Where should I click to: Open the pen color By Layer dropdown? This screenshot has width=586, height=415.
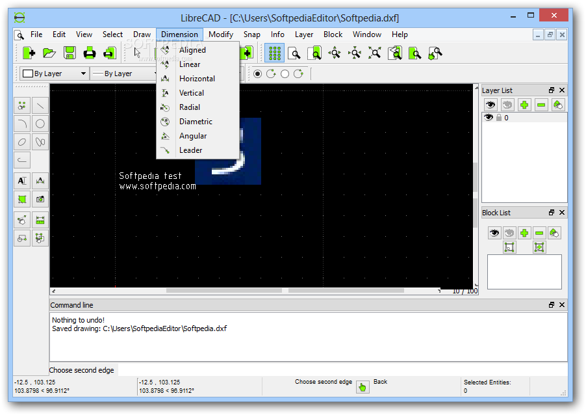(x=54, y=74)
